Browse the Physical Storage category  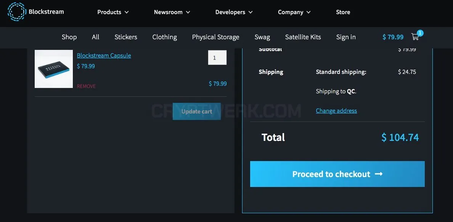click(x=215, y=37)
